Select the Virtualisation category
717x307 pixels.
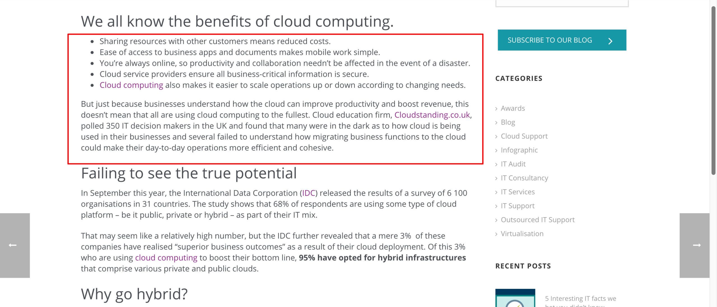click(x=522, y=233)
